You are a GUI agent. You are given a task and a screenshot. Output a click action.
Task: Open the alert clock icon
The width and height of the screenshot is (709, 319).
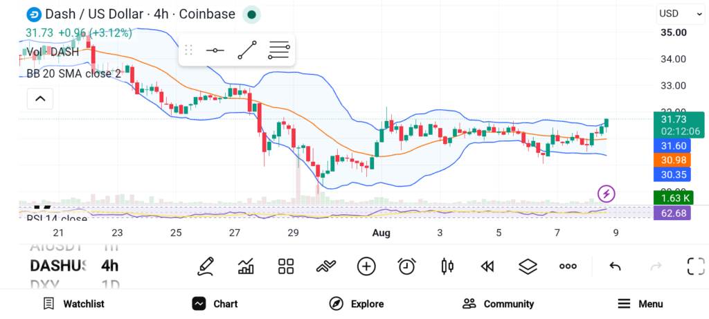click(x=406, y=266)
